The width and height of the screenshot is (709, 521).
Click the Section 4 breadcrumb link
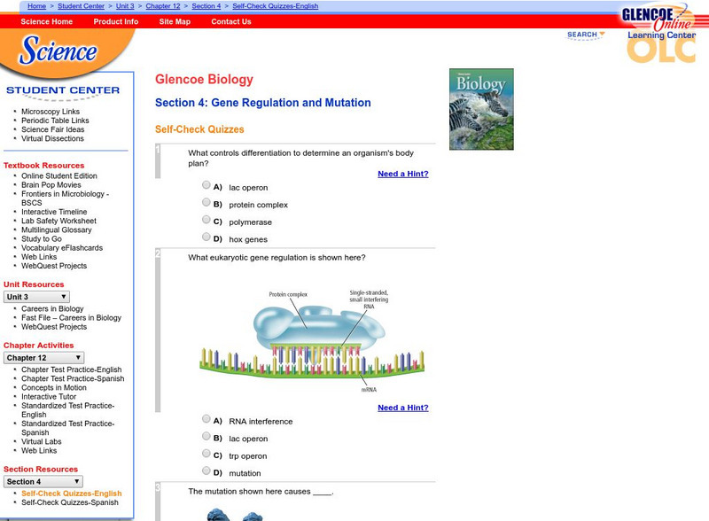(x=206, y=6)
